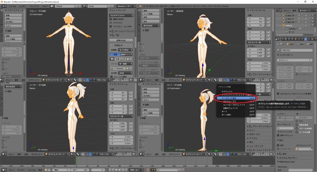Toggle selectability cursor icon for Z_Spot_06
The image size is (317, 172).
coord(309,15)
